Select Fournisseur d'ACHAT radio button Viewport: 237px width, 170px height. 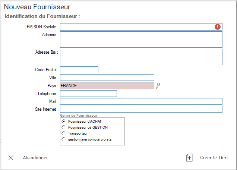63,121
